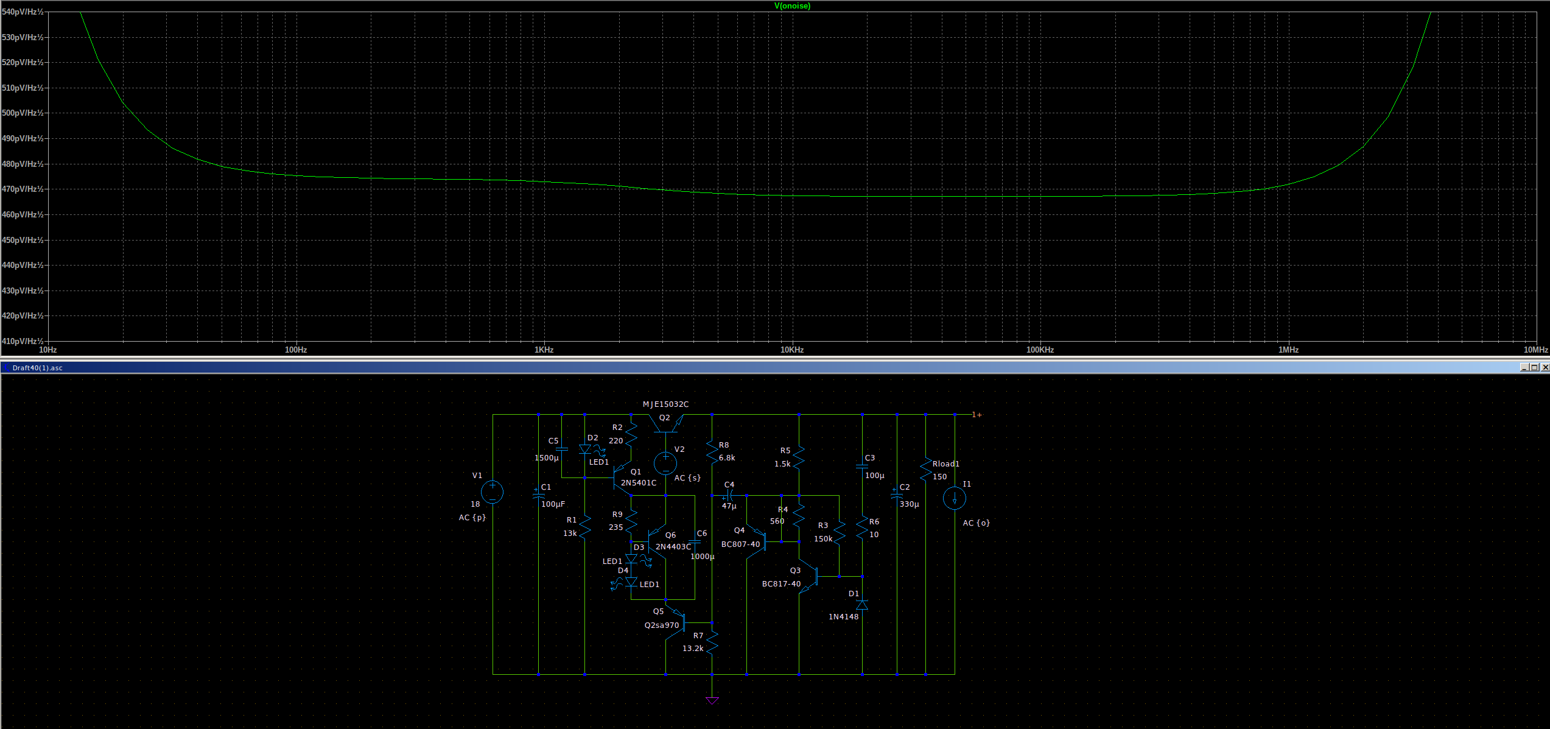Image resolution: width=1550 pixels, height=729 pixels.
Task: Click the 1KHz frequency axis label
Action: pos(544,350)
